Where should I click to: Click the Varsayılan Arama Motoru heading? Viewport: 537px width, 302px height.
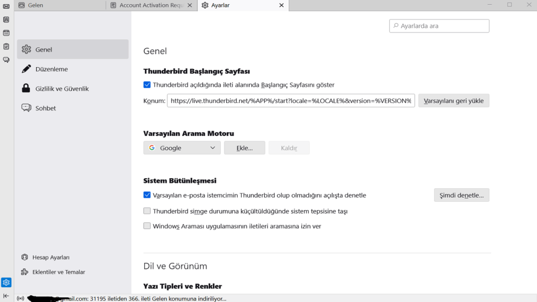tap(189, 134)
